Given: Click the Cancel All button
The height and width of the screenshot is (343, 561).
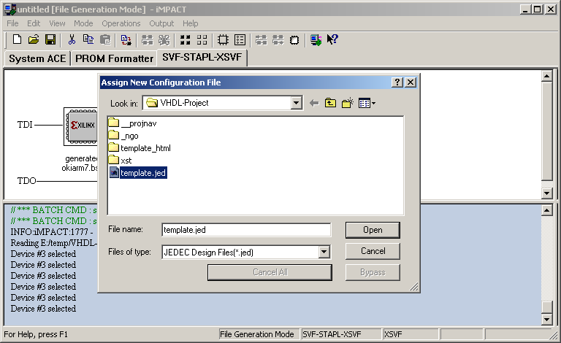Looking at the screenshot, I should point(270,272).
